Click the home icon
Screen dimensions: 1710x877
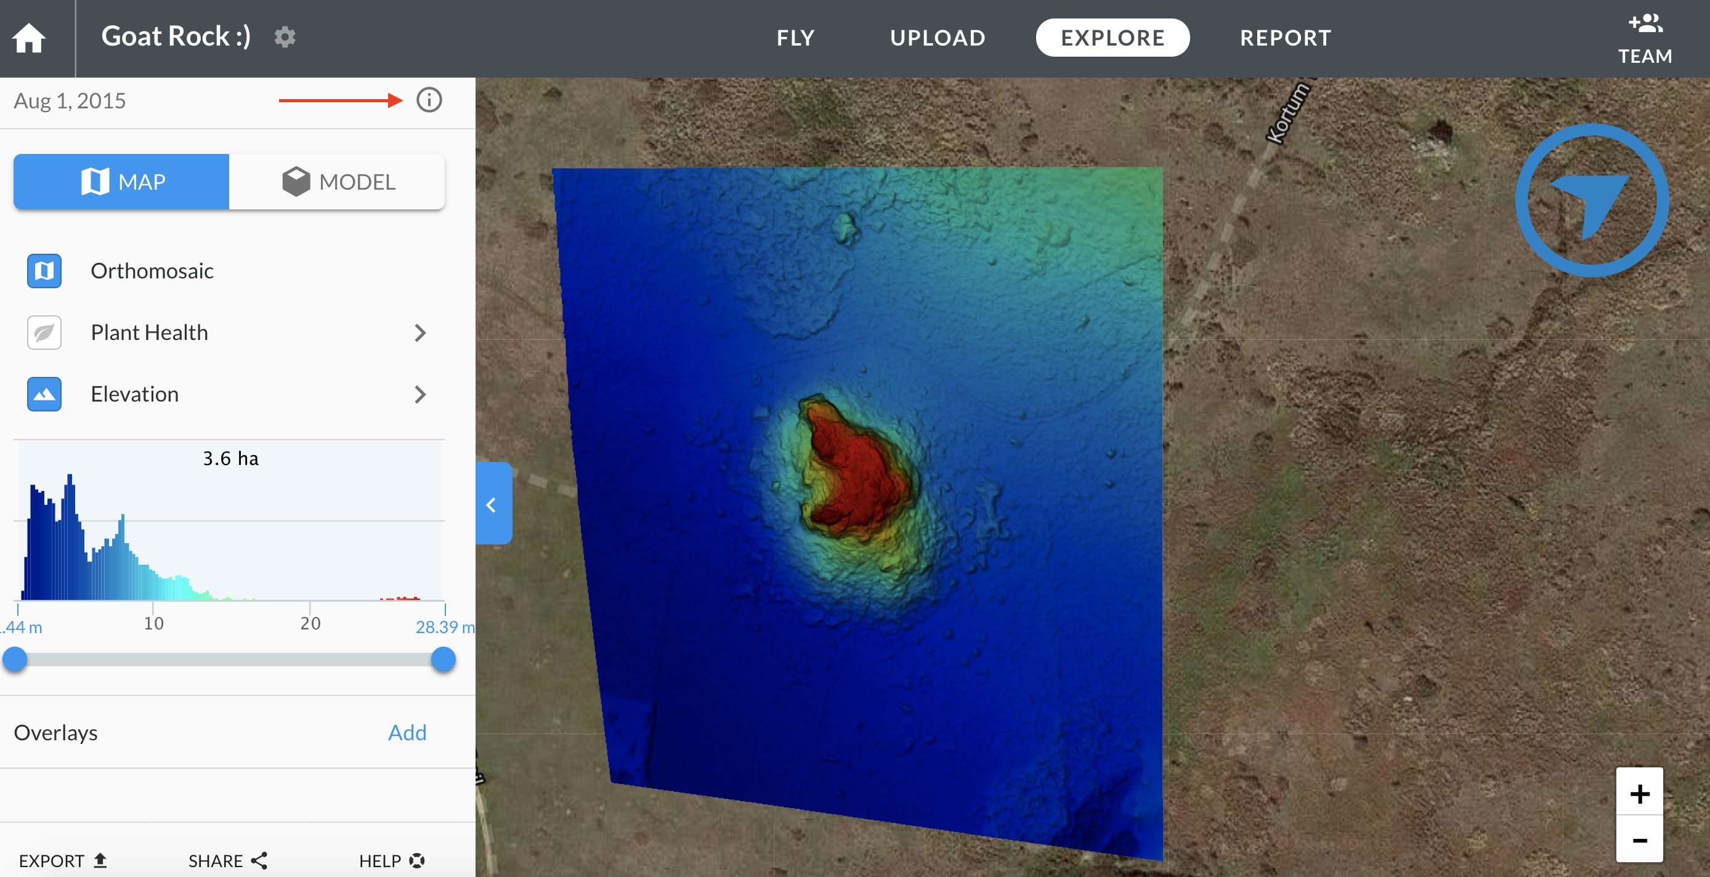(x=29, y=38)
